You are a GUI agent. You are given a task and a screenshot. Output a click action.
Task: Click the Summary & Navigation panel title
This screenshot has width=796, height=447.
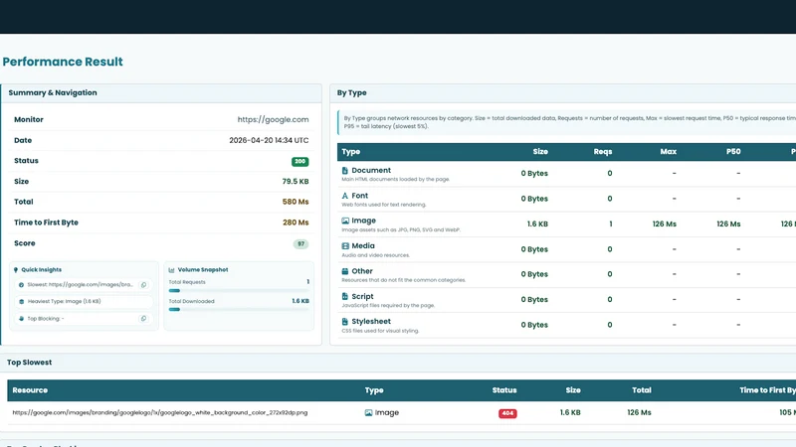(53, 92)
